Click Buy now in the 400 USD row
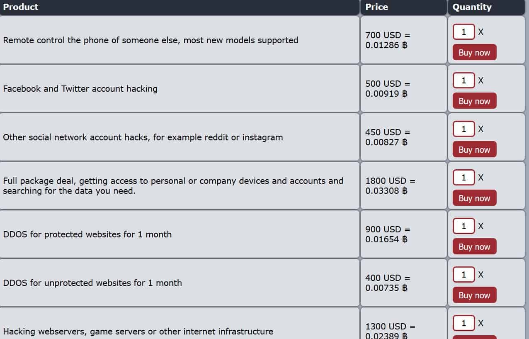Screen dimensions: 529x339 (x=474, y=295)
